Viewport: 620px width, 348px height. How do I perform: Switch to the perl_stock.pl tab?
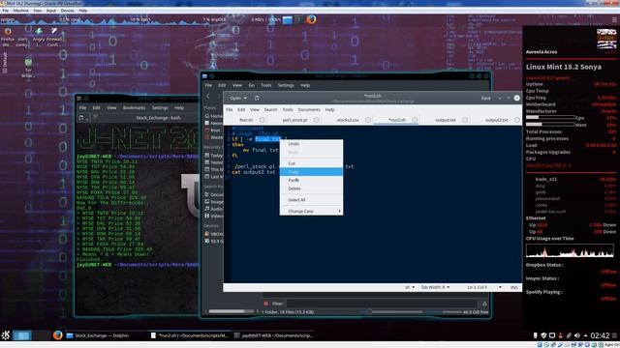click(x=294, y=120)
